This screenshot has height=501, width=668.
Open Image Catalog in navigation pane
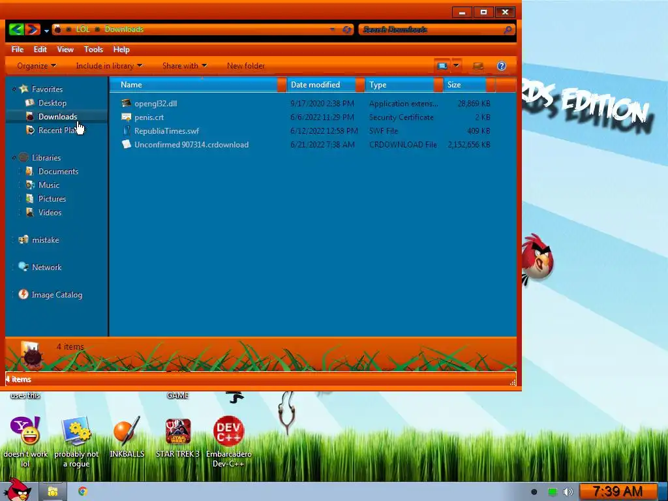pos(57,294)
